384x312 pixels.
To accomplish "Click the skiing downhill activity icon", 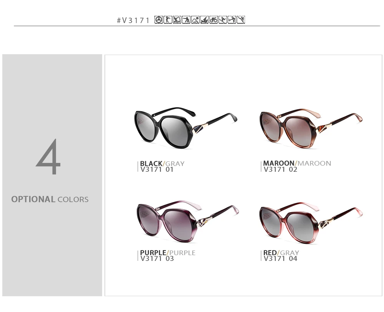I will coord(223,20).
